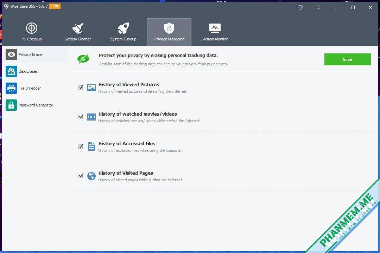
Task: Close the Wise Care 365 window
Action: click(370, 7)
